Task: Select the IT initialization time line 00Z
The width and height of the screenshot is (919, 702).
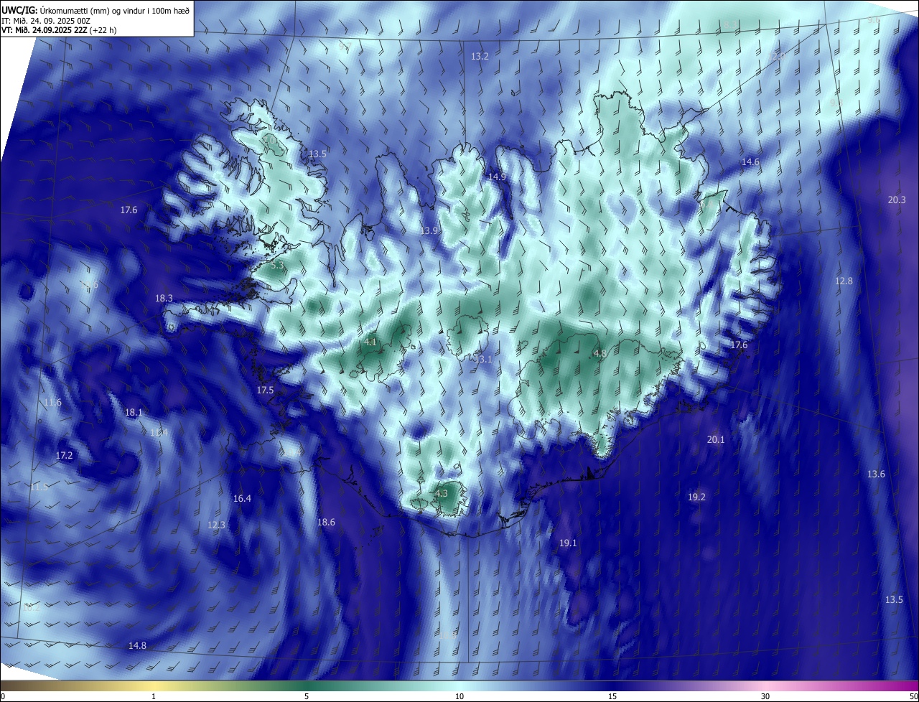Action: 45,20
